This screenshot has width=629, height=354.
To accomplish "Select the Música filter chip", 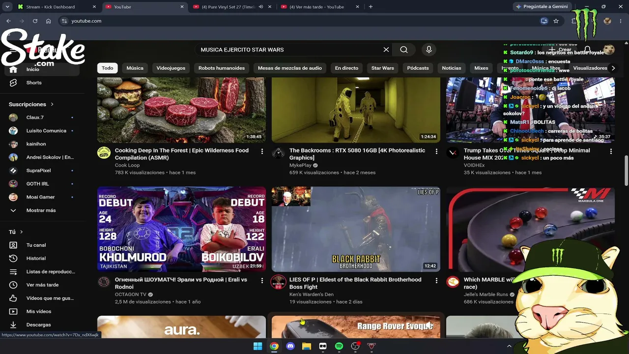I will 135,68.
